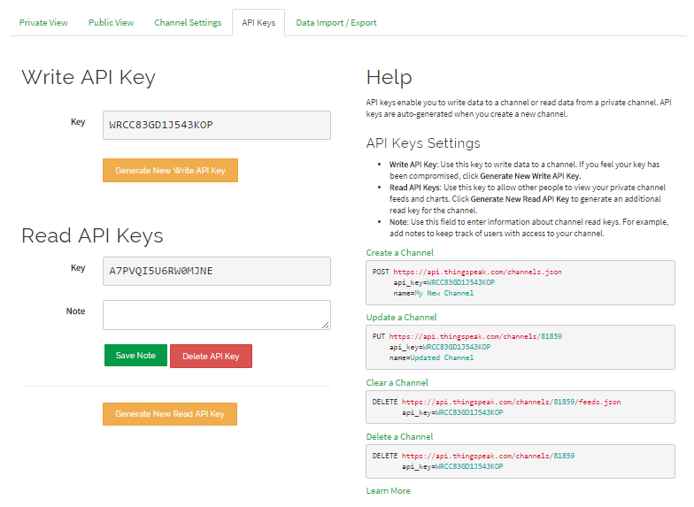Click the Create a Channel heading
This screenshot has width=694, height=507.
399,253
